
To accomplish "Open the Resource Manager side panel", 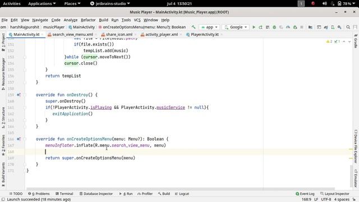I will click(x=3, y=74).
